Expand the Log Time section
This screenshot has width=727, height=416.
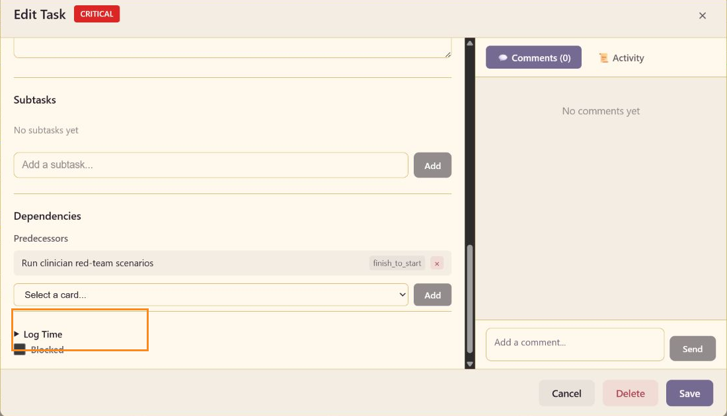[38, 334]
